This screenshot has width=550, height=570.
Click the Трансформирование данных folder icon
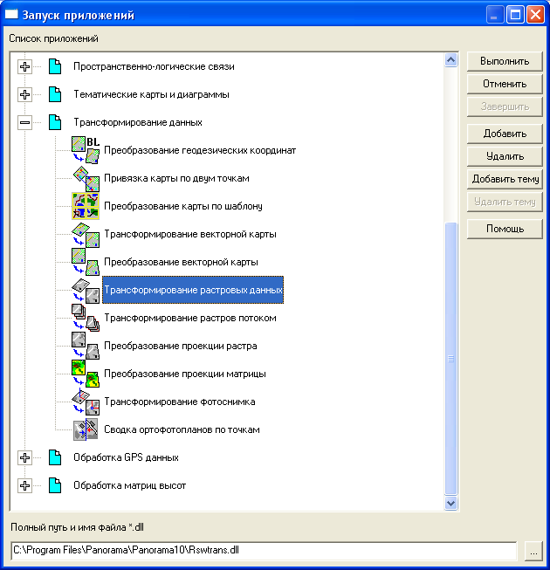click(x=55, y=122)
